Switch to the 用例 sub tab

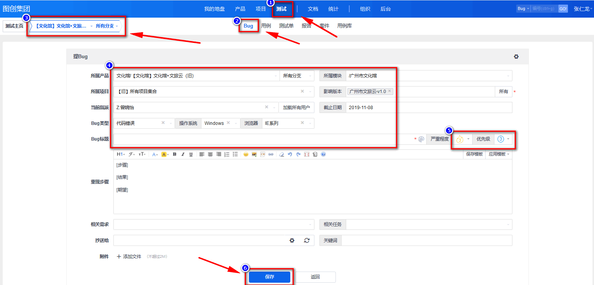coord(266,26)
